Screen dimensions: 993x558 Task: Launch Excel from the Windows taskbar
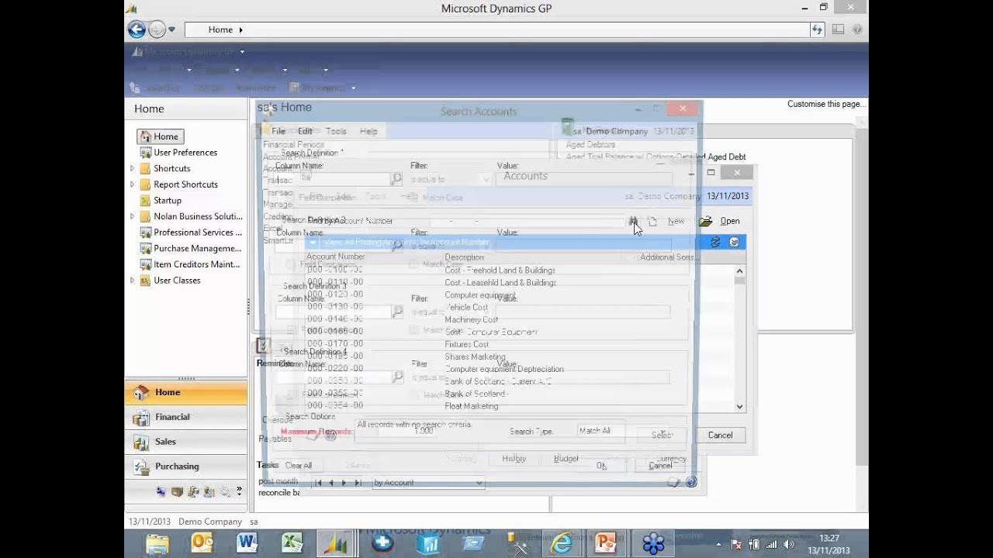coord(291,541)
